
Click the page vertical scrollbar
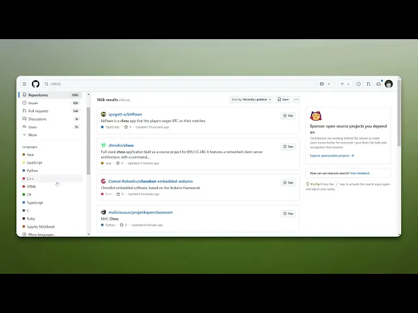(399, 113)
